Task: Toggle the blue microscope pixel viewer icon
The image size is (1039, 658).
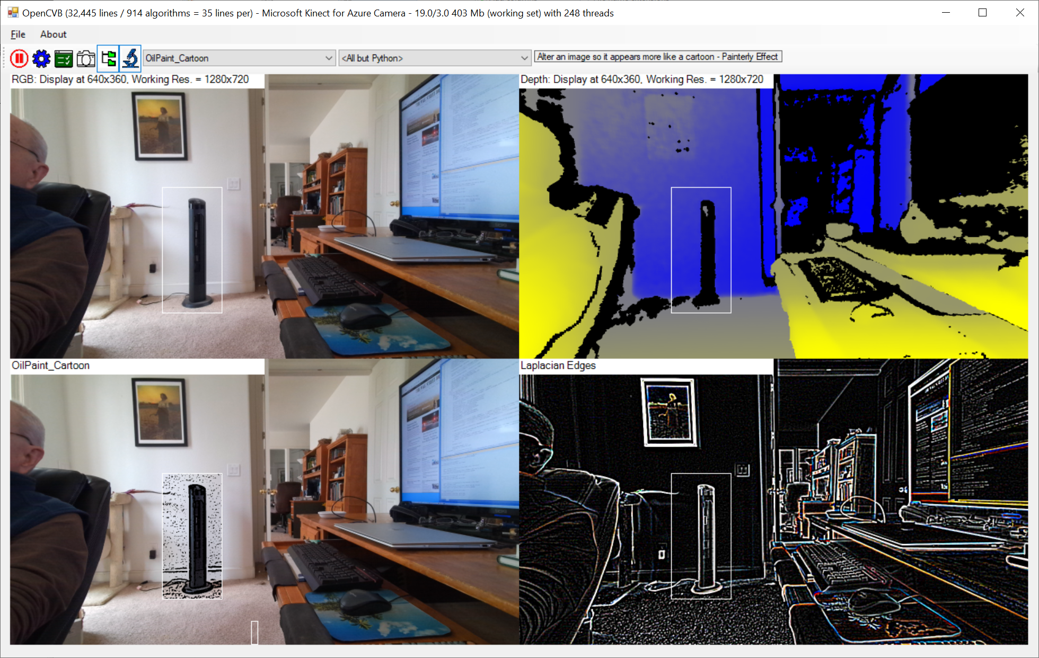Action: pyautogui.click(x=130, y=58)
